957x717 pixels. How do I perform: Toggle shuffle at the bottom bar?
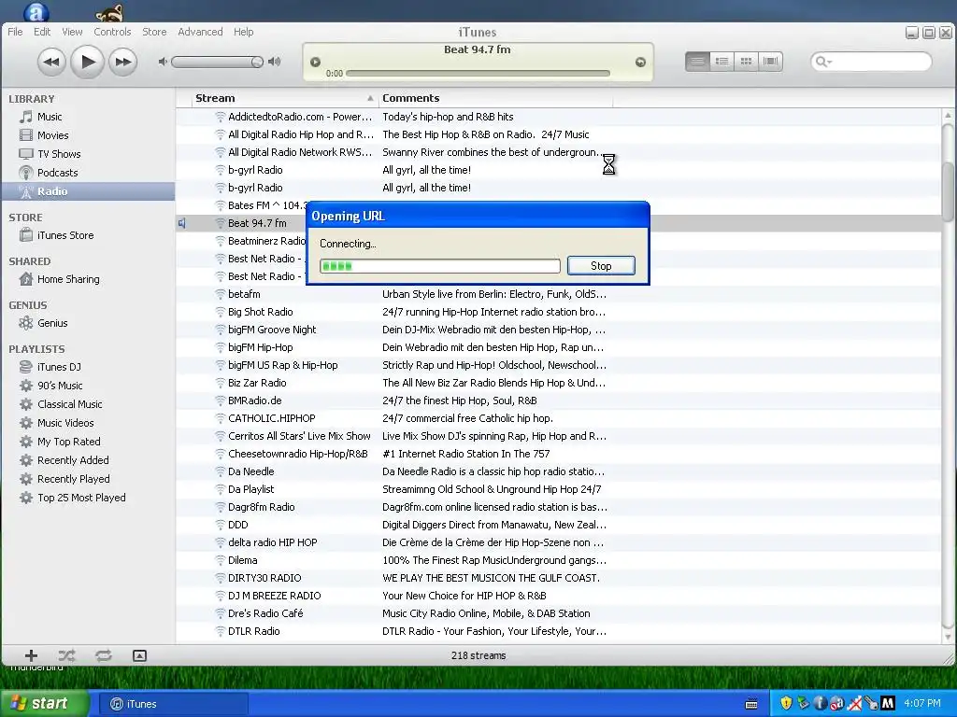click(x=66, y=655)
